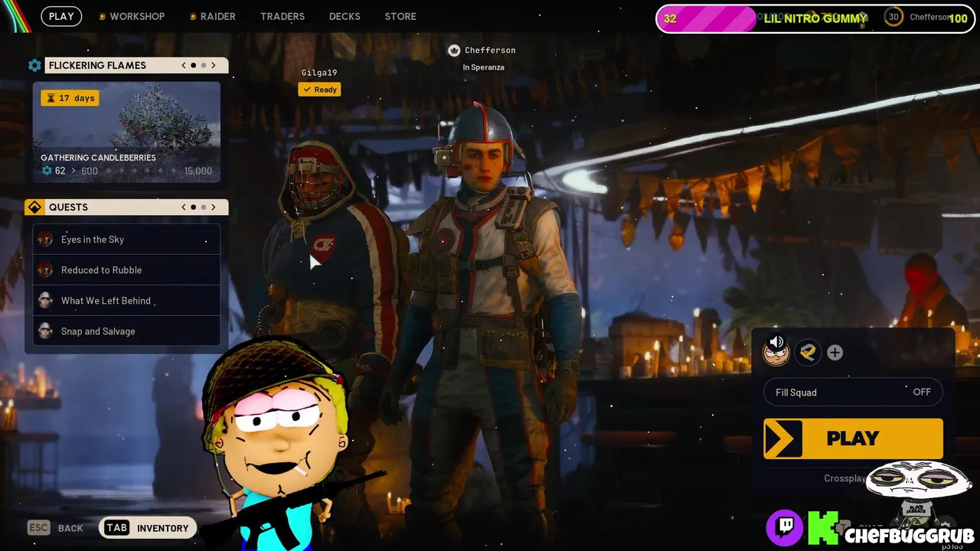Go to next Quests page chevron

click(x=214, y=207)
